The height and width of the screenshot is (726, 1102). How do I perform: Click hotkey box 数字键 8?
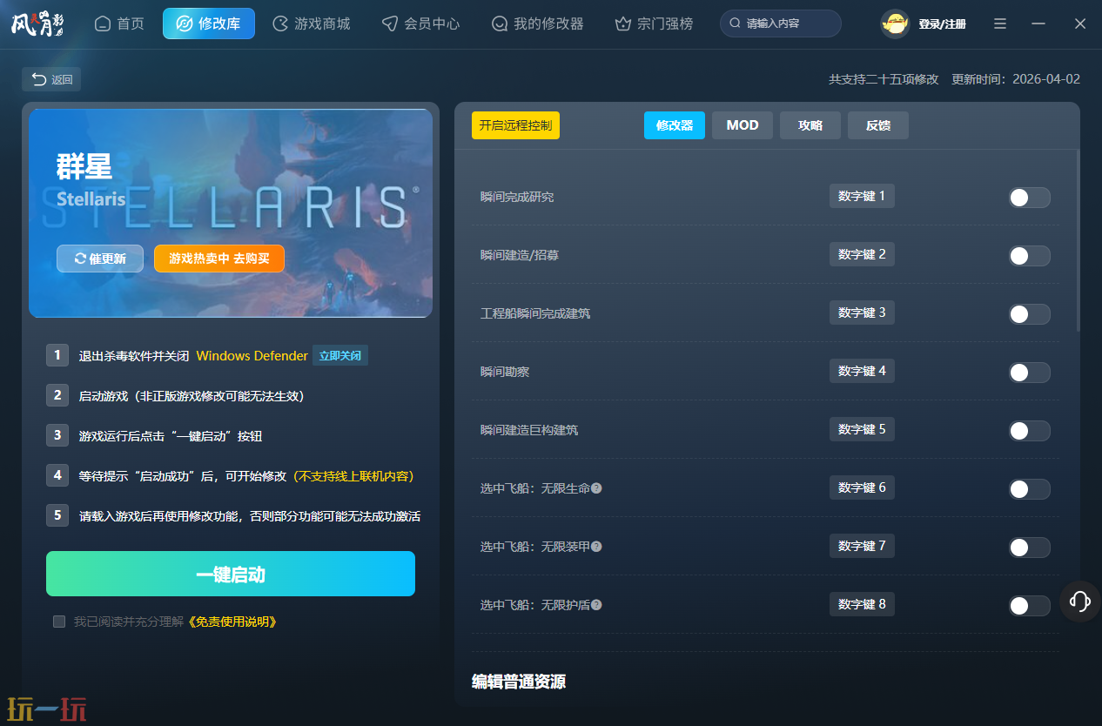[x=862, y=604]
